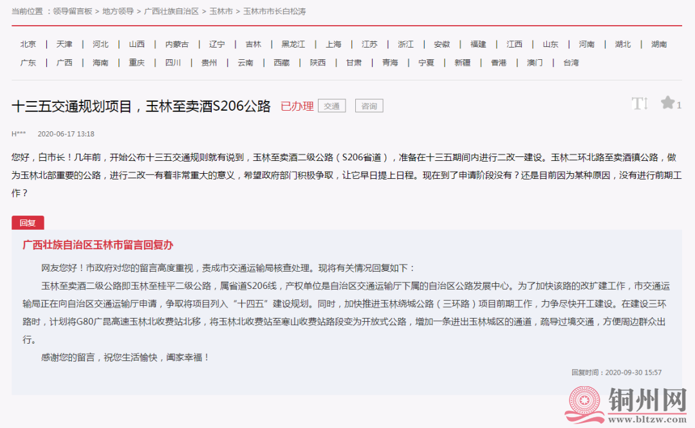The width and height of the screenshot is (695, 428).
Task: Click the 交通 category tag
Action: tap(332, 106)
